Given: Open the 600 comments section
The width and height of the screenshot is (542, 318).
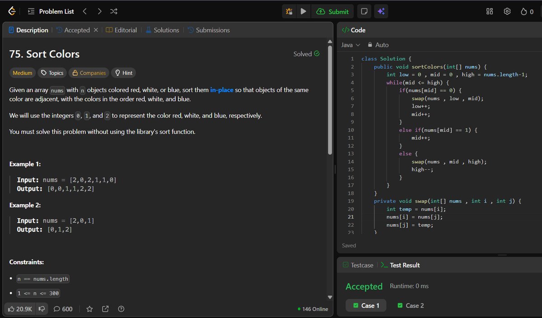Looking at the screenshot, I should point(63,309).
